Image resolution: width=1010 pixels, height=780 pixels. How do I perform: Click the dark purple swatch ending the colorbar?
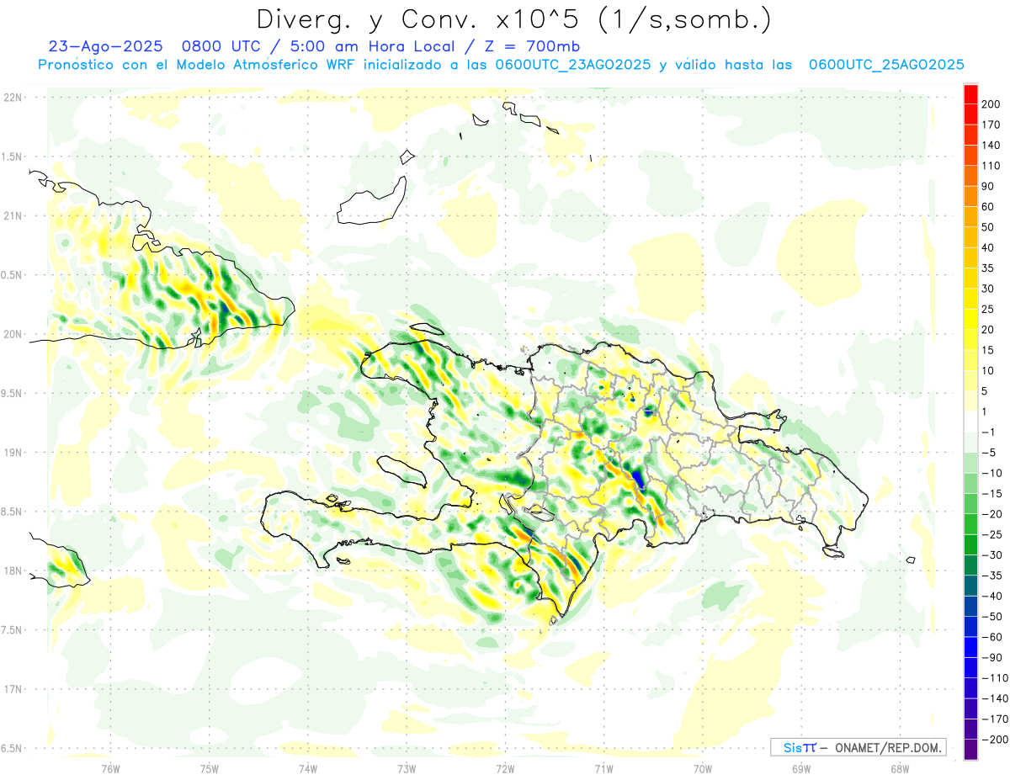tap(970, 750)
